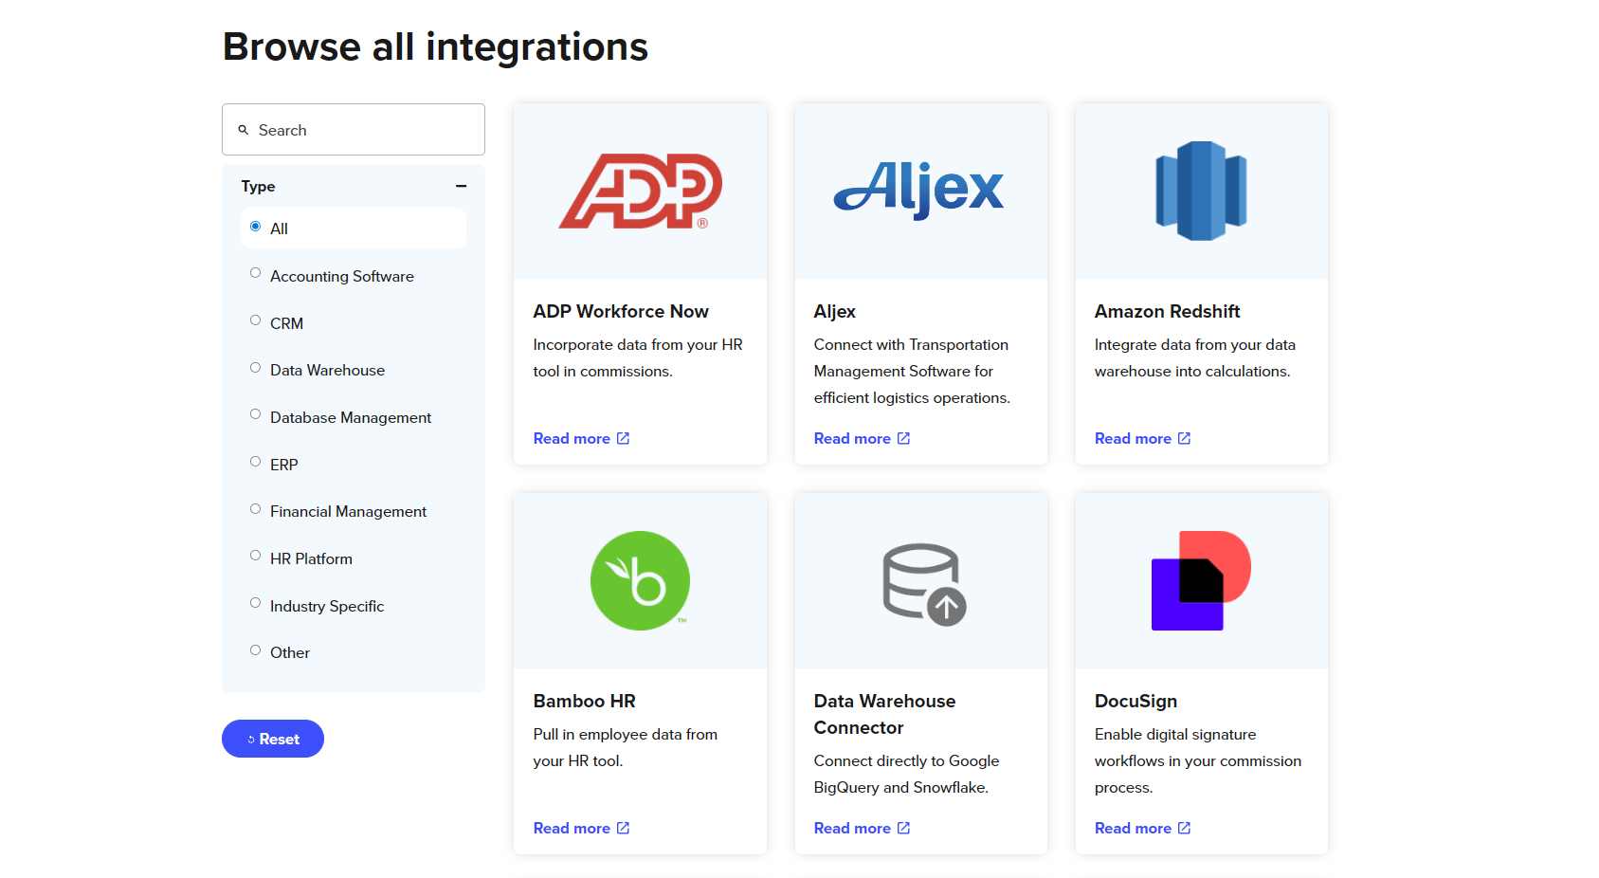The height and width of the screenshot is (878, 1599).
Task: Click the DocuSign logo icon
Action: point(1201,580)
